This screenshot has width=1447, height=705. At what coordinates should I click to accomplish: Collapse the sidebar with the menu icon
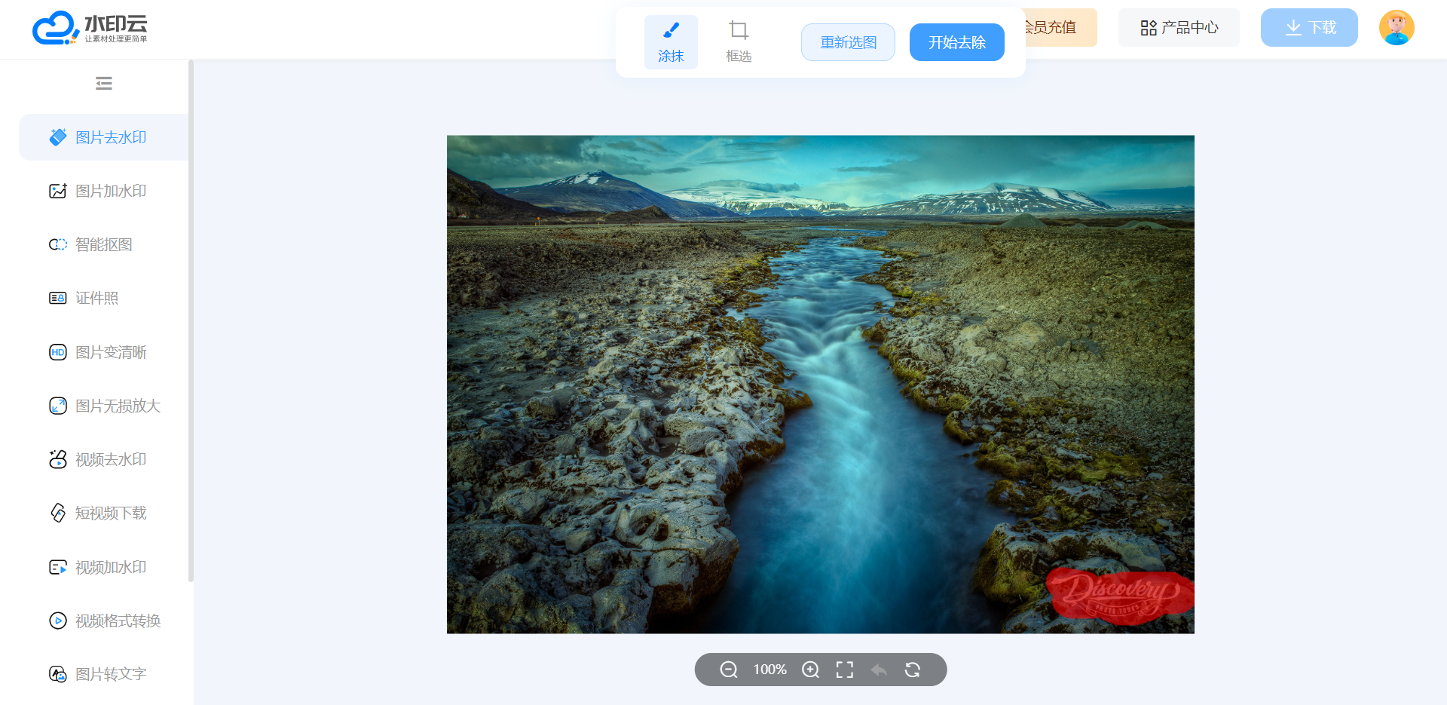(x=104, y=83)
